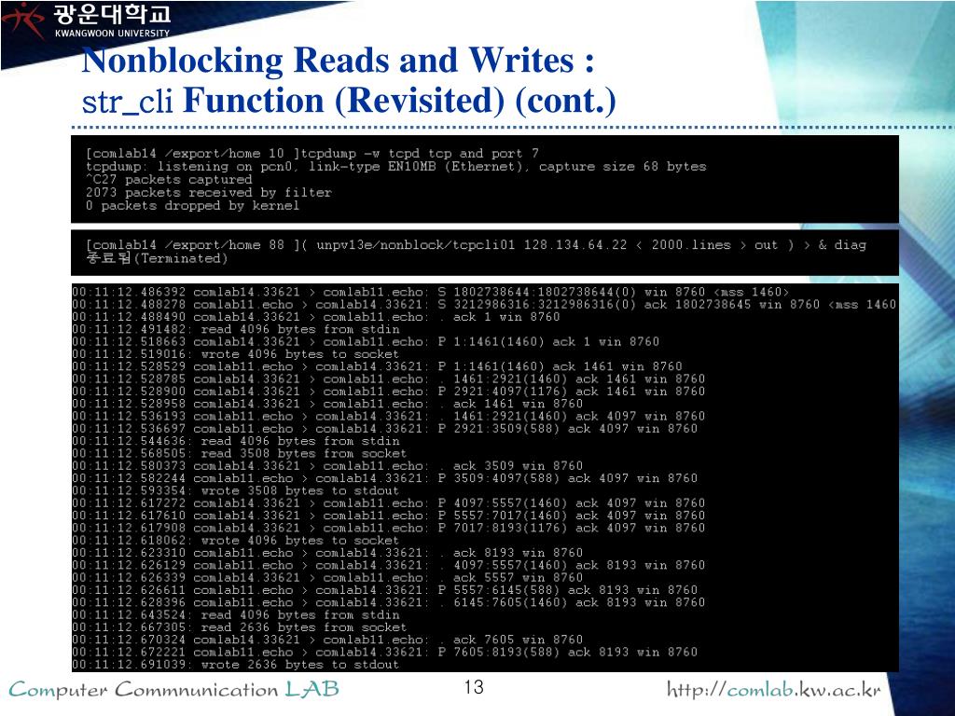Click the 00:11:12.617272 'P 4097:5557(1460)' line

point(389,503)
